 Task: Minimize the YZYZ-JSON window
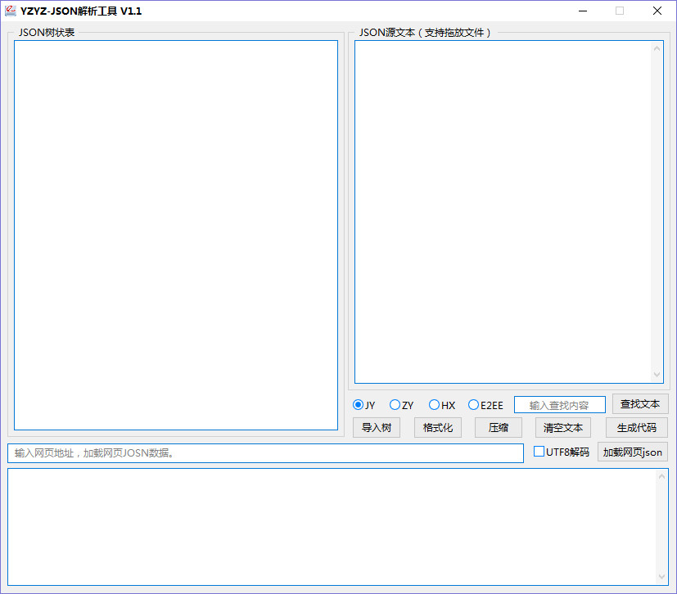583,11
